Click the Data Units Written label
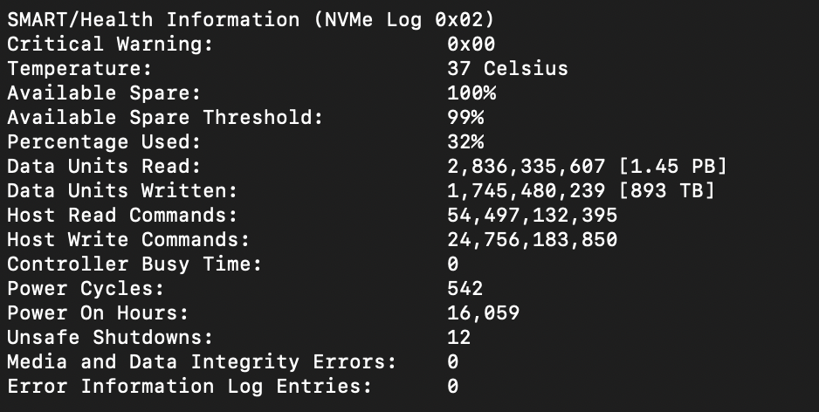This screenshot has height=412, width=819. (122, 190)
